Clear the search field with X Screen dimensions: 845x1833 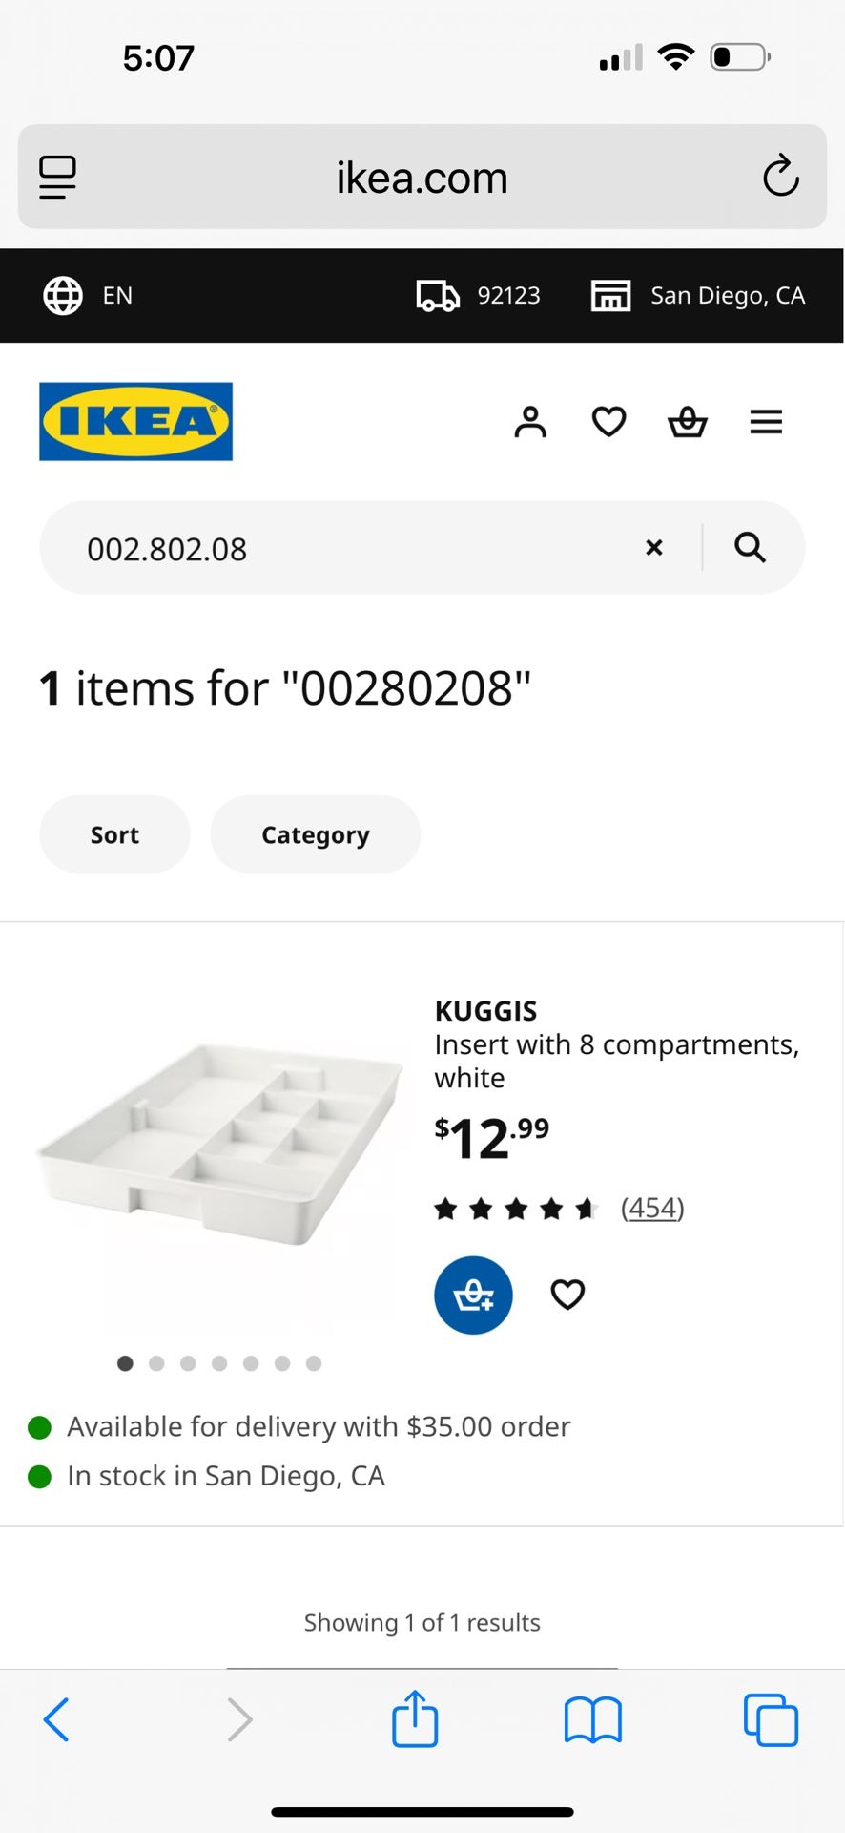click(654, 547)
